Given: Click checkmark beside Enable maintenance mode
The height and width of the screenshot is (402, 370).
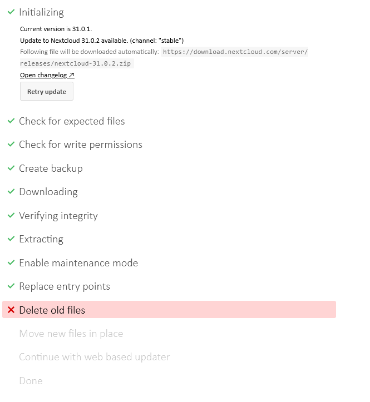Looking at the screenshot, I should tap(11, 262).
